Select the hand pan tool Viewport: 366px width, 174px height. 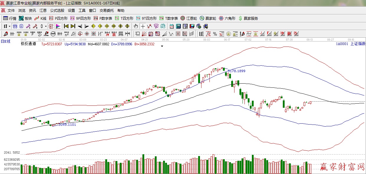(x=136, y=26)
